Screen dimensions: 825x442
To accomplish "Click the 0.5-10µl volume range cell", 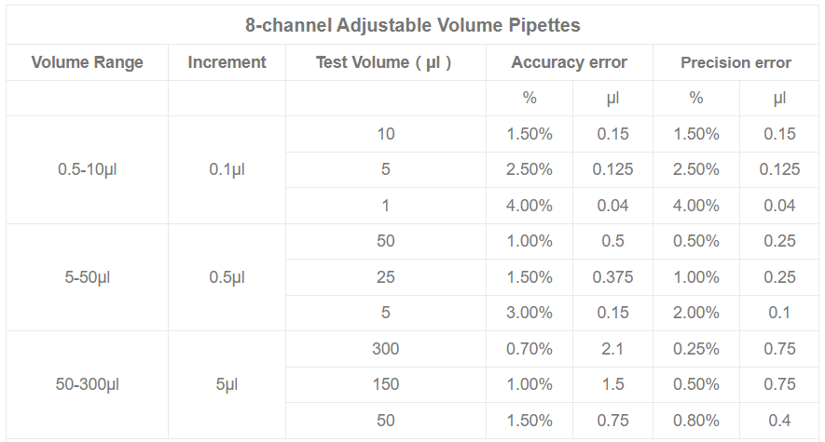I will (x=88, y=169).
